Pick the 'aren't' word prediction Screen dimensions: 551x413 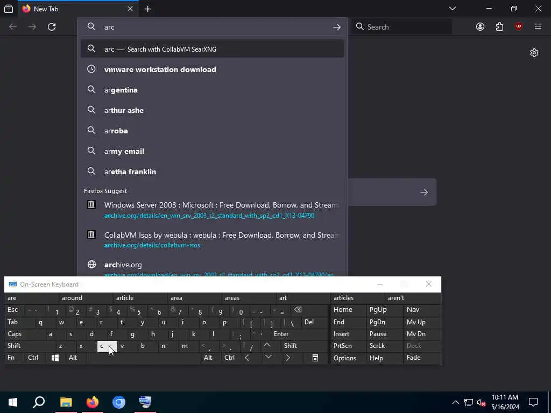pyautogui.click(x=412, y=298)
